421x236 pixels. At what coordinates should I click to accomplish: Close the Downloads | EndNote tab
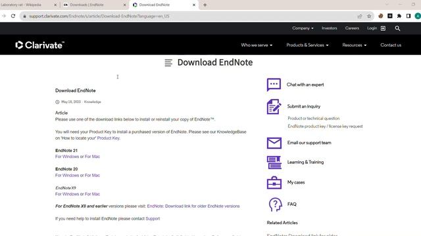(124, 5)
